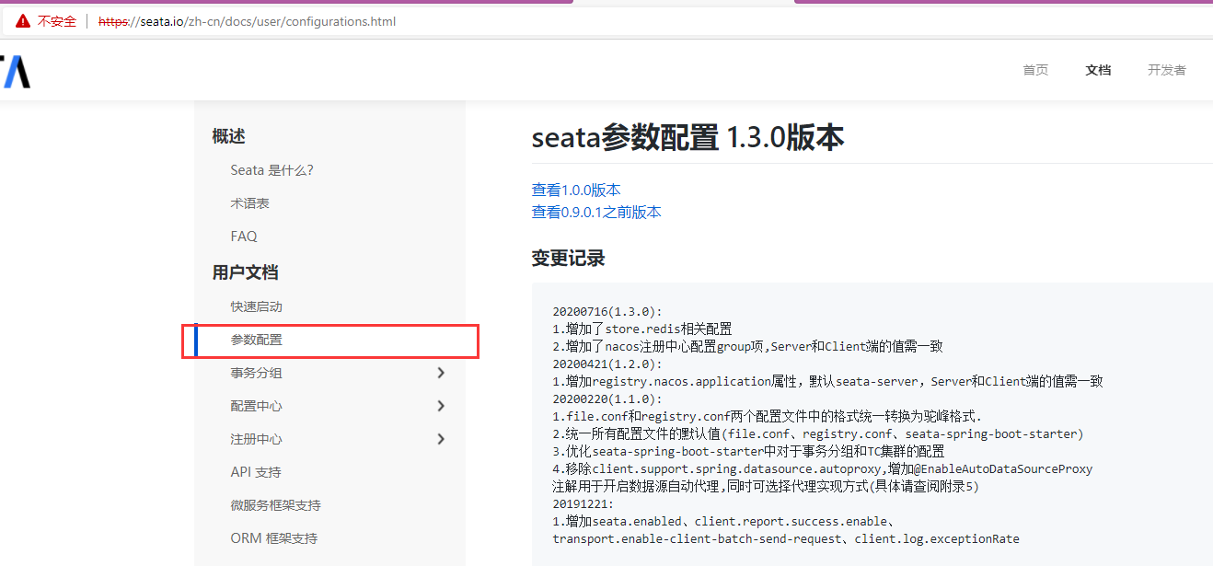Click the red insecure-connection warning icon
The height and width of the screenshot is (566, 1213).
[x=23, y=21]
